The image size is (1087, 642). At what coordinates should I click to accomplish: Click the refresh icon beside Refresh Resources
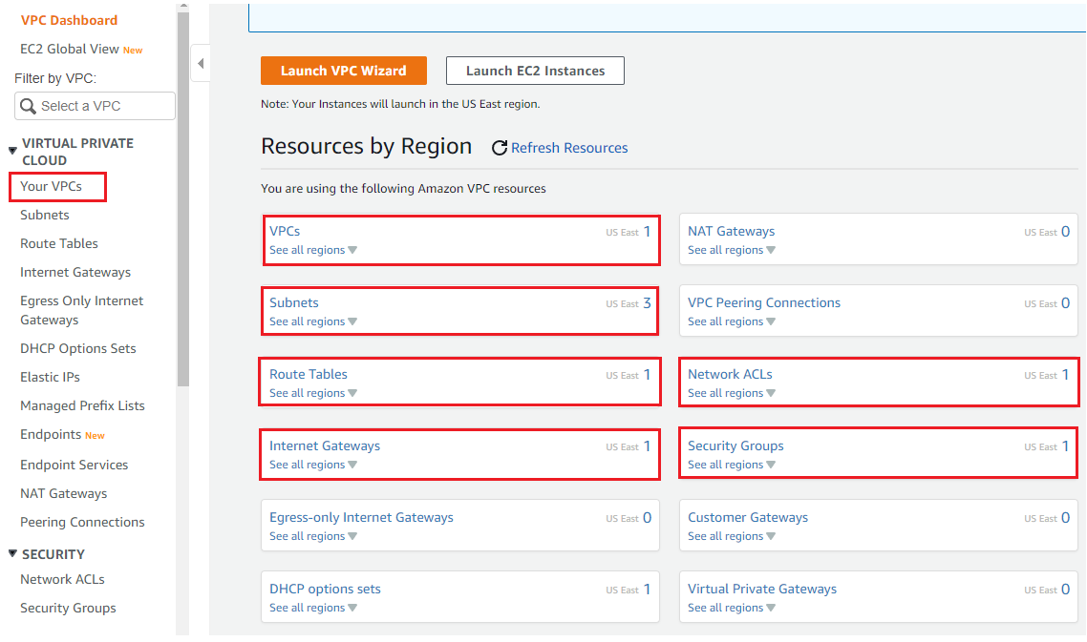pyautogui.click(x=500, y=148)
